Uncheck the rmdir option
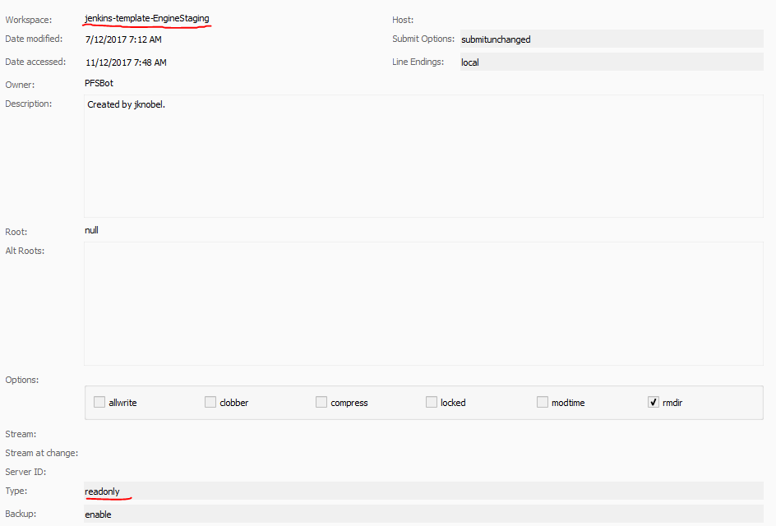Image resolution: width=776 pixels, height=526 pixels. tap(654, 402)
